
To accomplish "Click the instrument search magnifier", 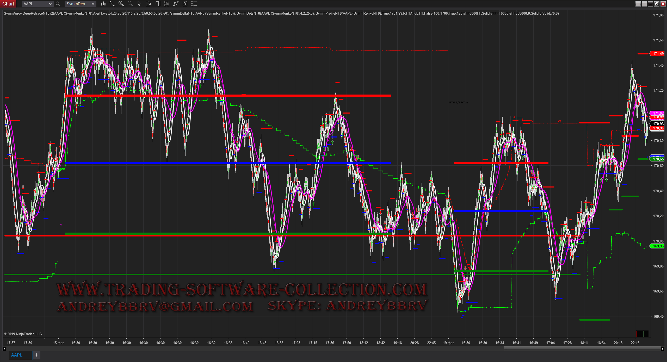I will pyautogui.click(x=58, y=4).
